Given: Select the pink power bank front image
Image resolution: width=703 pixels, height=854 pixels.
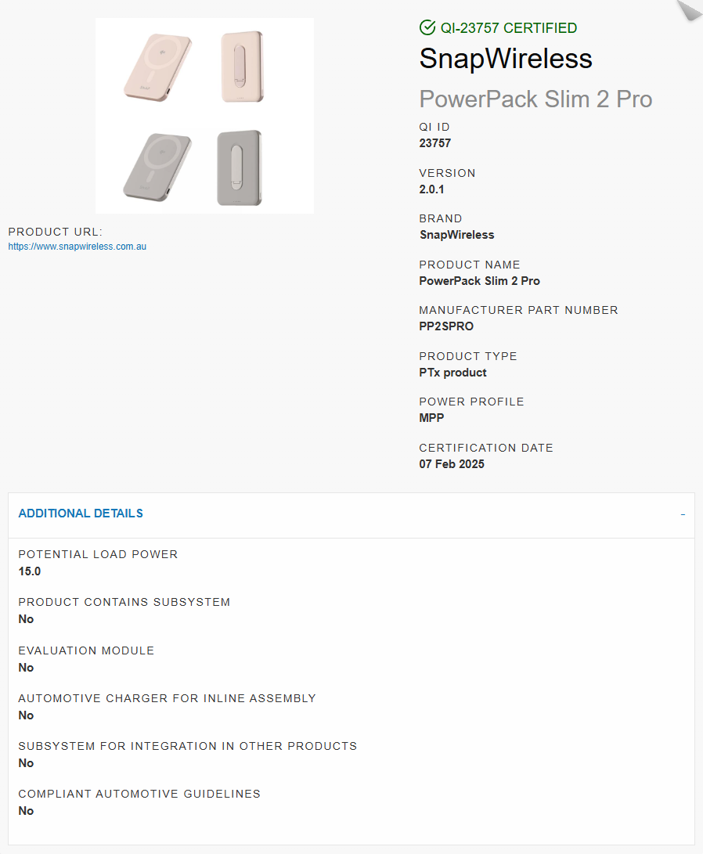Looking at the screenshot, I should click(158, 67).
